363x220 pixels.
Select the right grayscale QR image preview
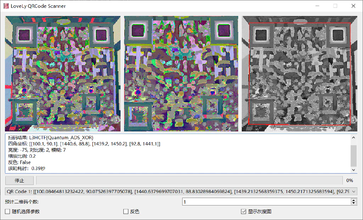300,74
